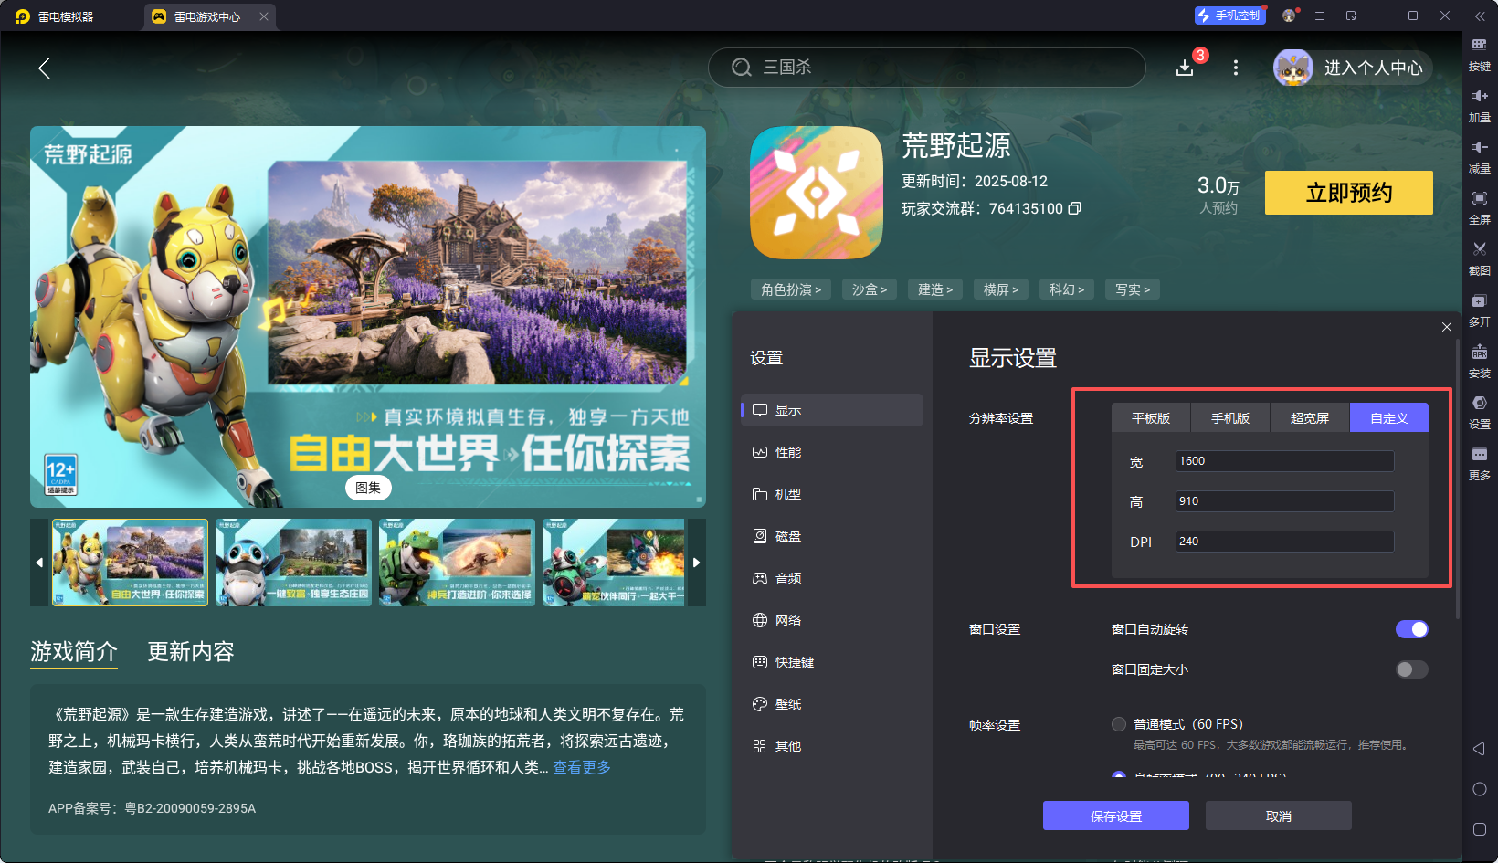Show more screenshots using the right carousel arrow

pos(696,563)
